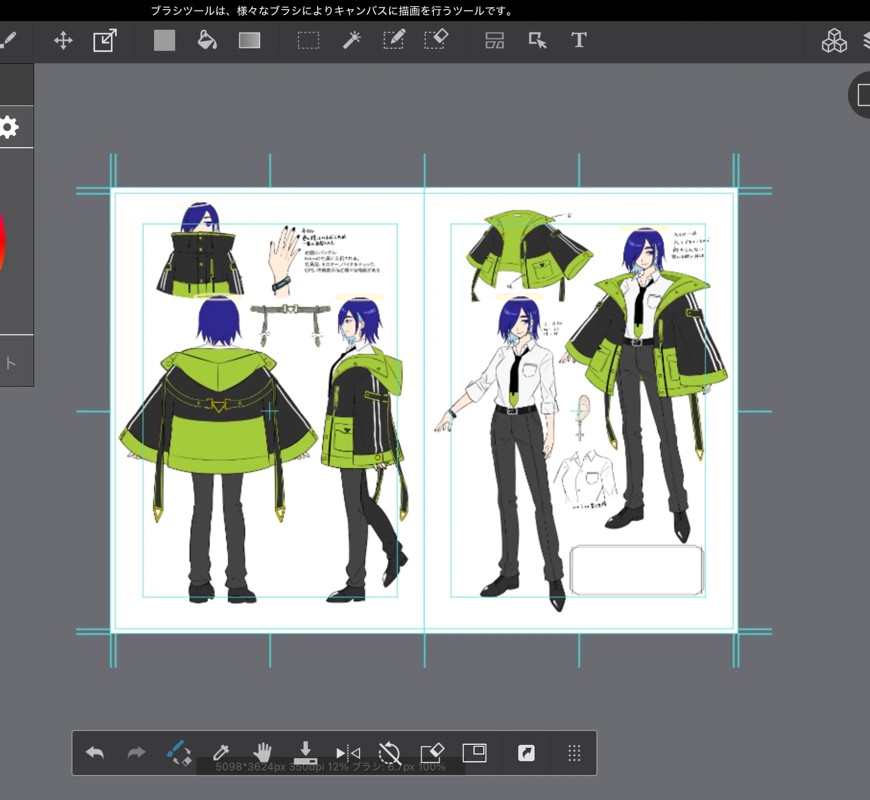Screen dimensions: 870x800
Task: Select the Hand pan tool
Action: pyautogui.click(x=262, y=753)
